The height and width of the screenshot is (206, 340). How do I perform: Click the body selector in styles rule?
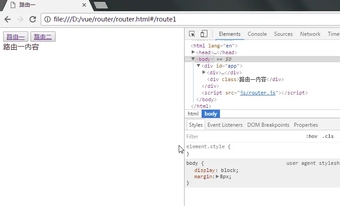(x=192, y=163)
